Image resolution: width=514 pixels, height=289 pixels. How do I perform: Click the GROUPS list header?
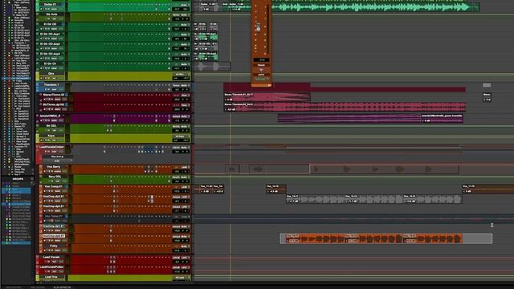18,179
